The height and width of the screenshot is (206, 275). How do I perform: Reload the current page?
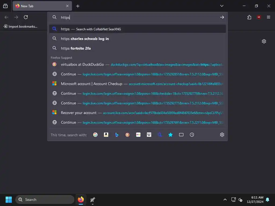pyautogui.click(x=26, y=17)
